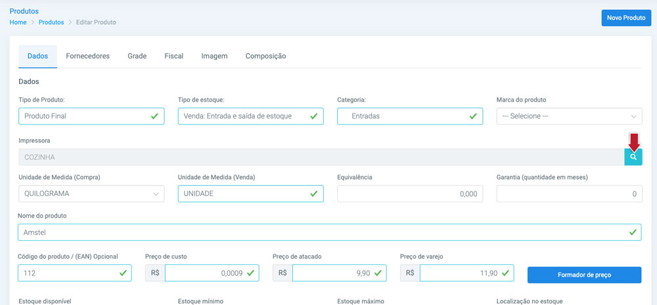Select the Dados tab
This screenshot has height=305, width=657.
[x=37, y=56]
